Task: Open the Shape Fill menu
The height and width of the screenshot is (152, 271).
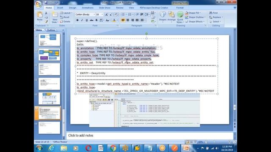Action: [193, 13]
